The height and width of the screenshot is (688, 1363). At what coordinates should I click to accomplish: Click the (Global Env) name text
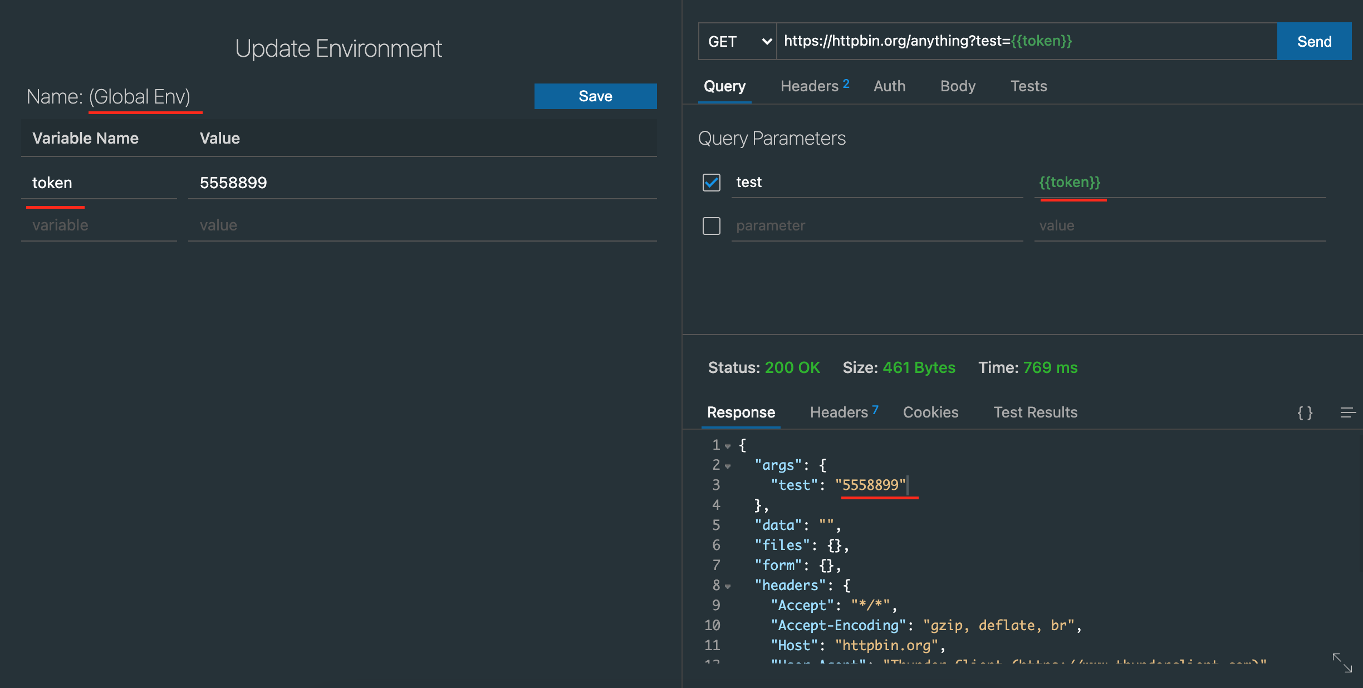(x=140, y=97)
